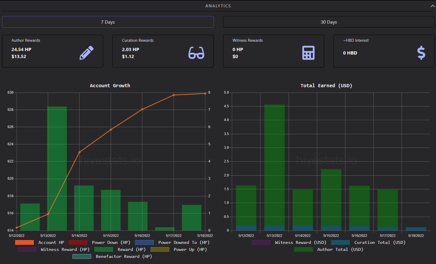
Task: Click the 5/15/2022 bar in Account Growth
Action: point(111,210)
